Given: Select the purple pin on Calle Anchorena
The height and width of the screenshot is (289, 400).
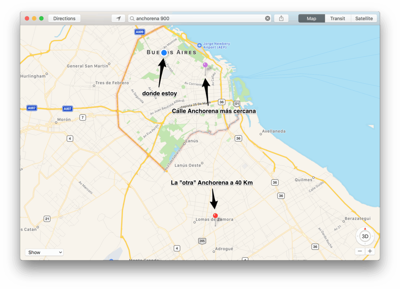Looking at the screenshot, I should pyautogui.click(x=205, y=65).
